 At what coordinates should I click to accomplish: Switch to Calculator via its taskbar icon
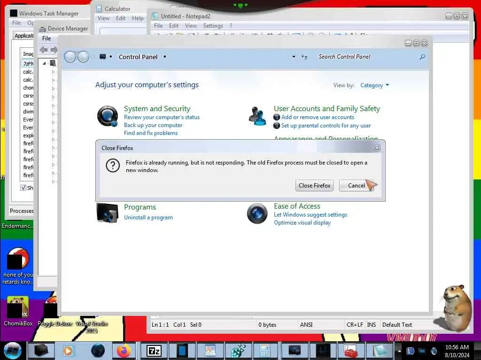[x=265, y=351]
